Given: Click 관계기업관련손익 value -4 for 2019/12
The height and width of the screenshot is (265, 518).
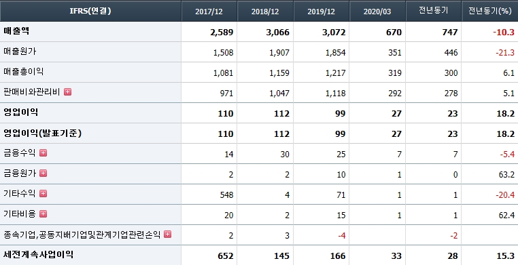Looking at the screenshot, I should pos(341,236).
